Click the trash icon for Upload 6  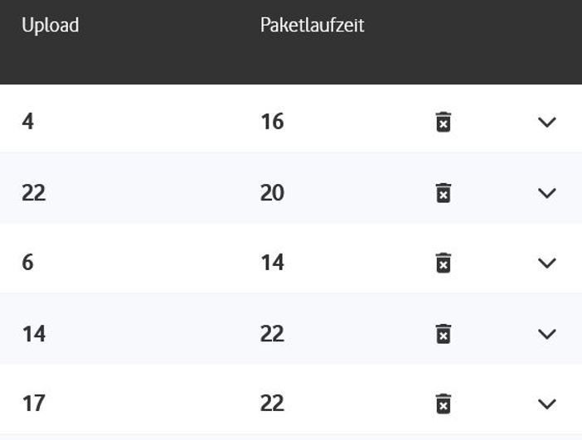[x=444, y=263]
